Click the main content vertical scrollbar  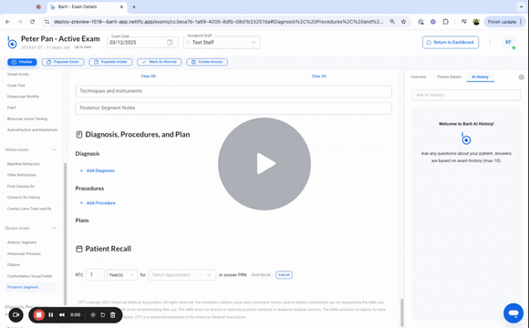[401, 313]
